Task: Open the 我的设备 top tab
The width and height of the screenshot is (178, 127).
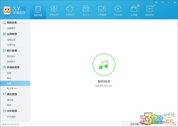Action: [x=38, y=11]
